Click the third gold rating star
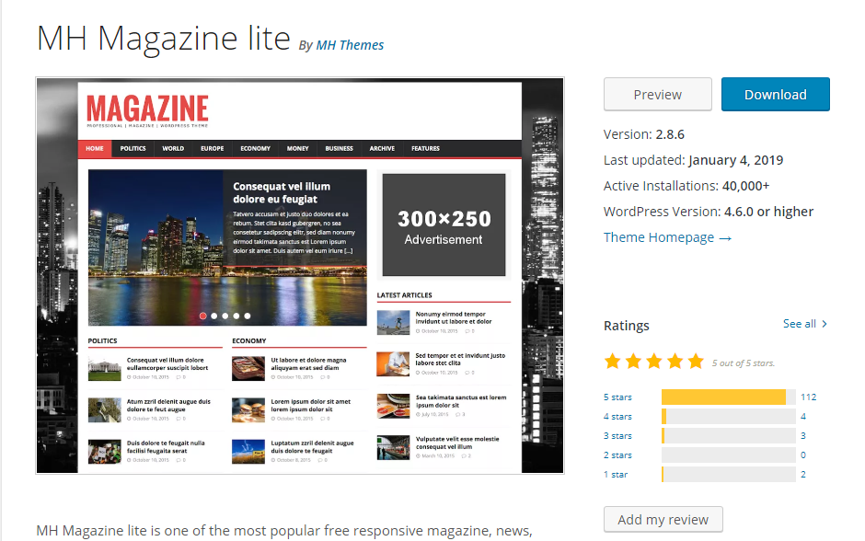 [x=654, y=362]
